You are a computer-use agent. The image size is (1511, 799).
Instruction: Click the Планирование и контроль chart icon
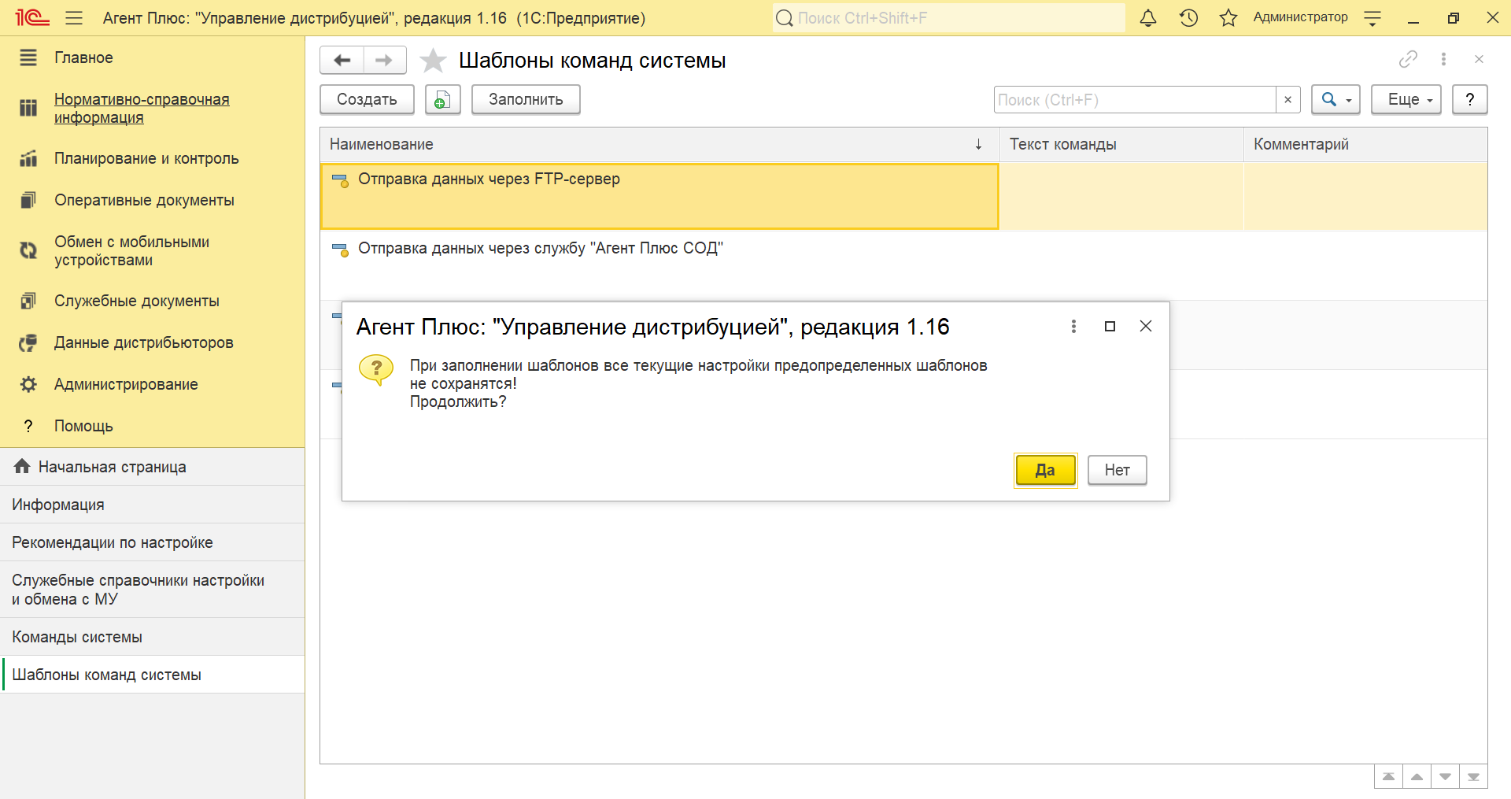point(28,158)
